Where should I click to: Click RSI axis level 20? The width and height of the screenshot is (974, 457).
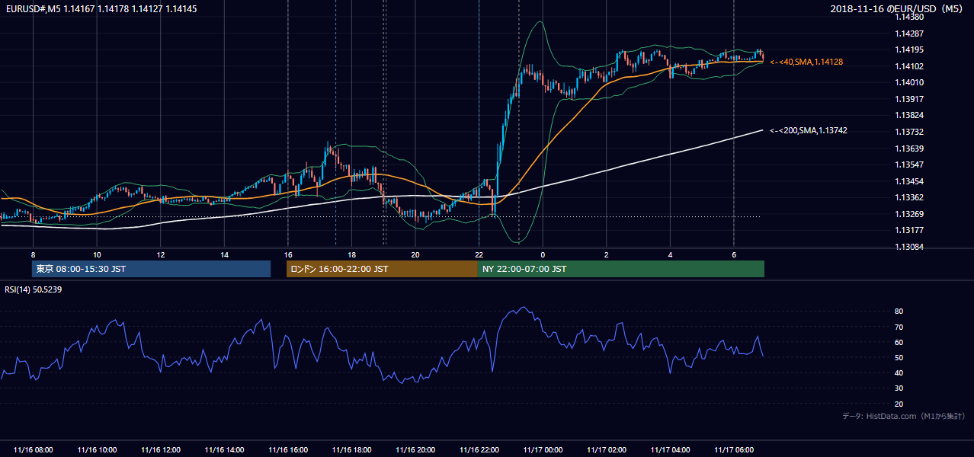pyautogui.click(x=899, y=404)
